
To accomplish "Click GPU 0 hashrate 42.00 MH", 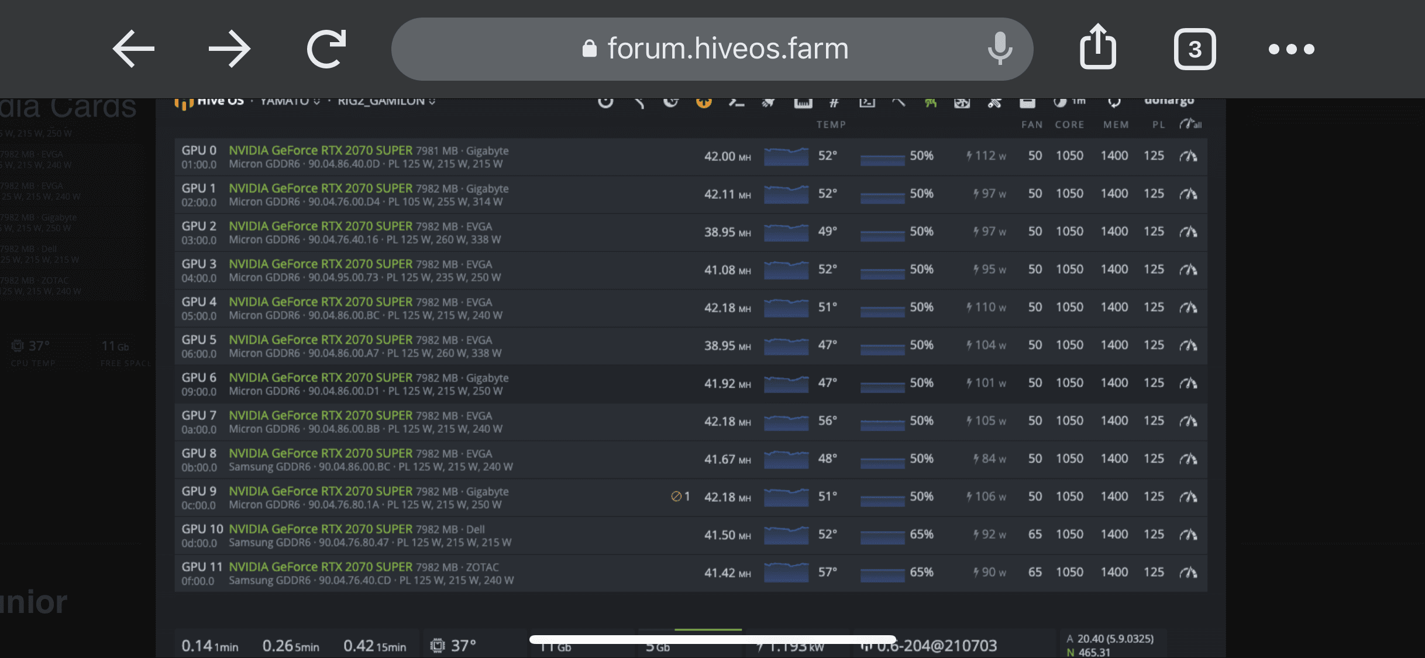I will click(x=727, y=156).
